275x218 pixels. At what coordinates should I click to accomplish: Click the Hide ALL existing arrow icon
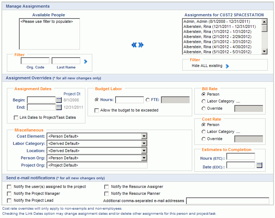tap(227, 66)
